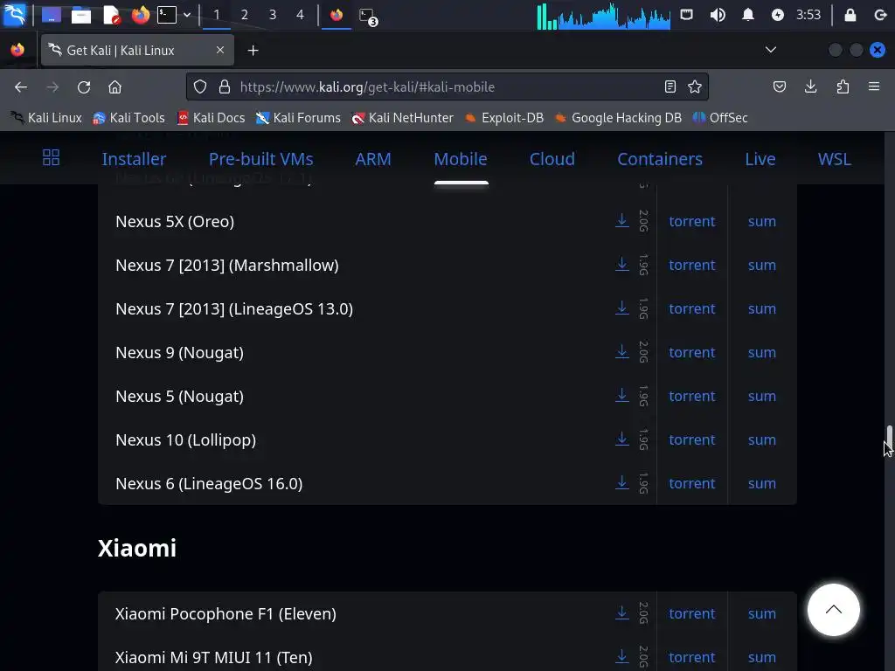Open the Kali NetHunter bookmark
Image resolution: width=895 pixels, height=671 pixels.
click(403, 118)
